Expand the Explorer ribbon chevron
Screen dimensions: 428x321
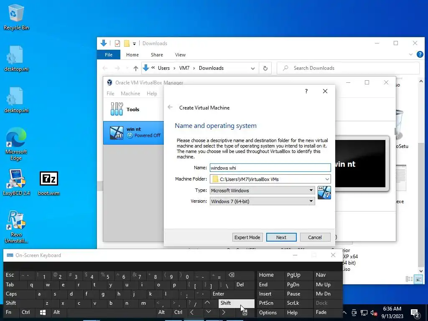click(x=411, y=54)
